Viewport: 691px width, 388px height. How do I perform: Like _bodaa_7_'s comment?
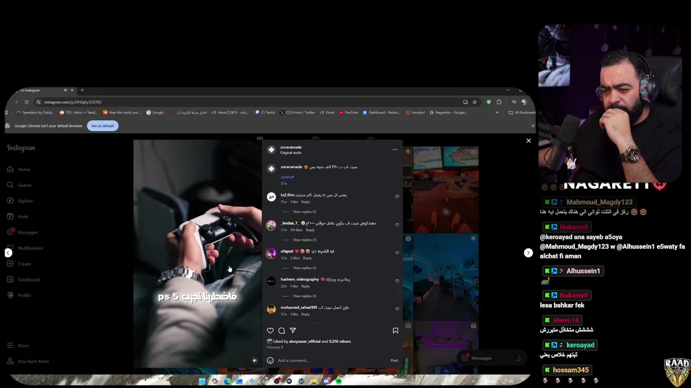[x=397, y=225]
